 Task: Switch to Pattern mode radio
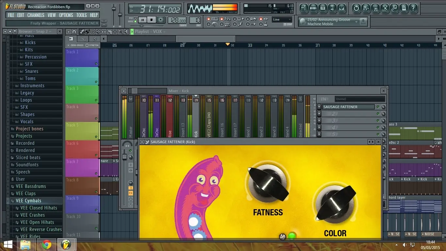pos(135,18)
